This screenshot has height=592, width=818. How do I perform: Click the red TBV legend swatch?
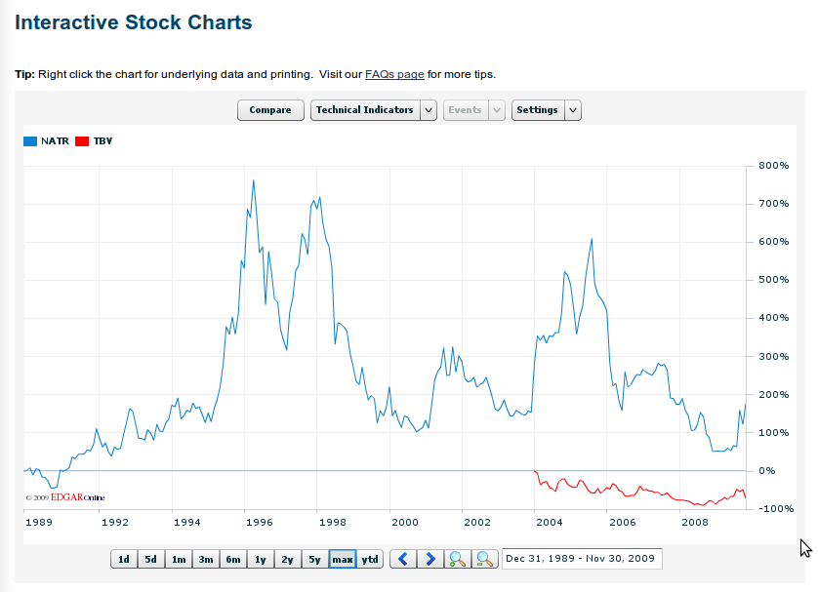point(82,141)
